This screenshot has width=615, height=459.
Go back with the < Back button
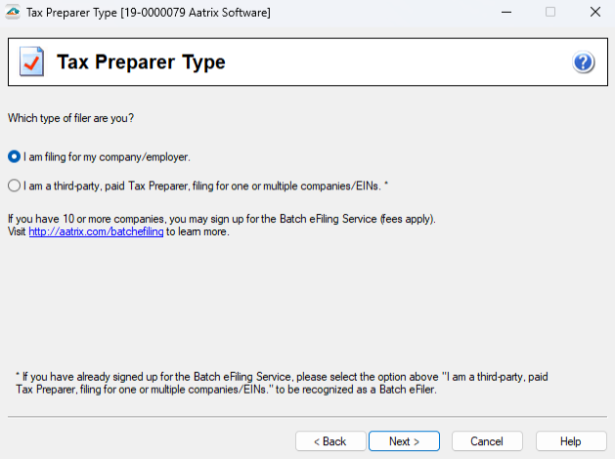coord(329,441)
